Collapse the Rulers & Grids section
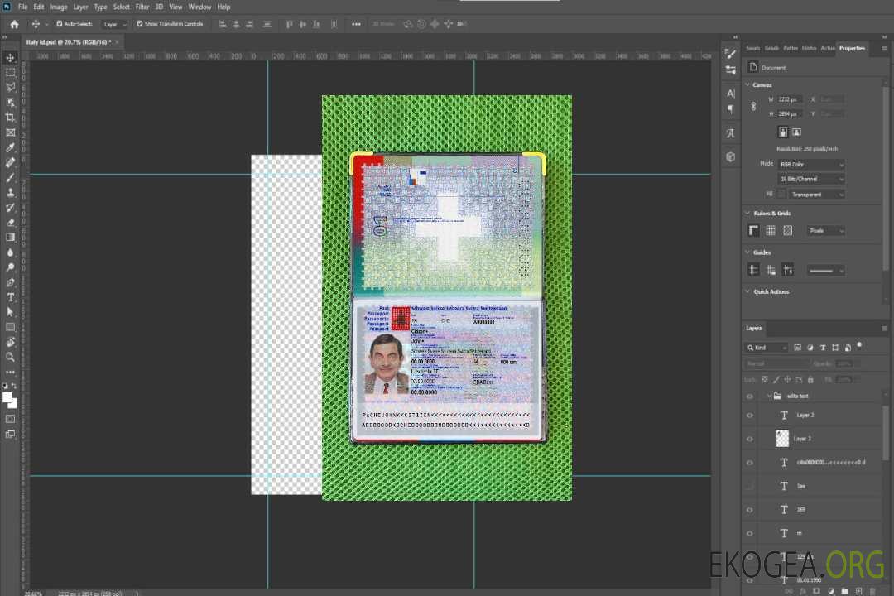 pos(748,213)
